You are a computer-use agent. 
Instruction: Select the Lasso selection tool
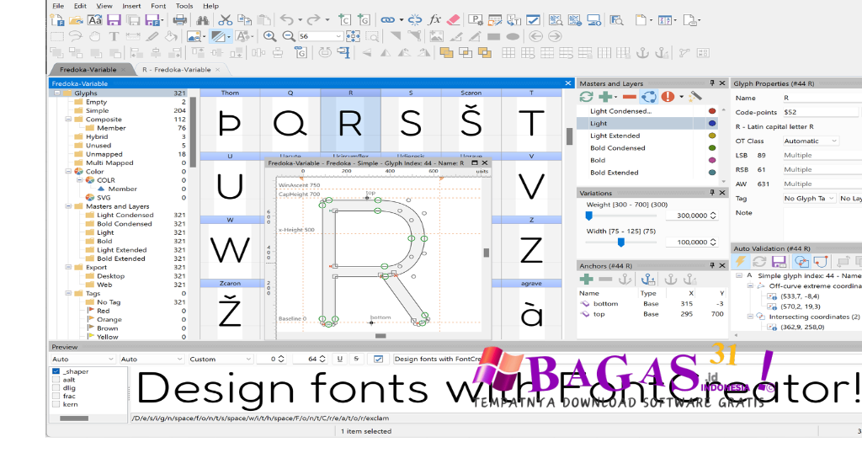pos(76,36)
